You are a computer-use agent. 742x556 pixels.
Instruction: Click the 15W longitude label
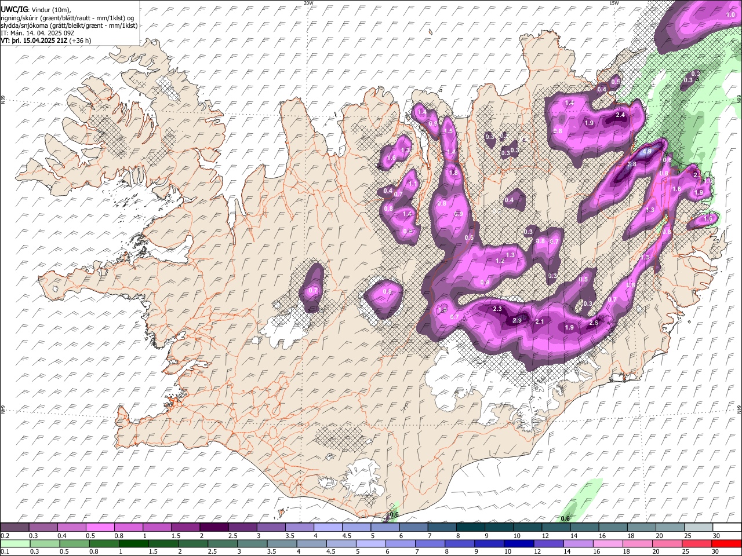tap(614, 3)
